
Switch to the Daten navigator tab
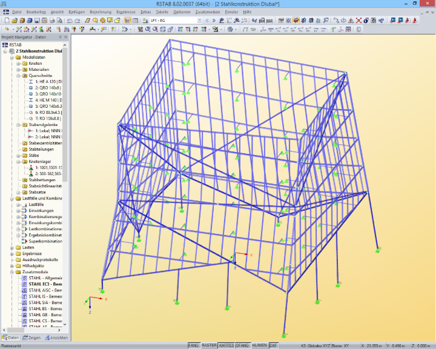click(10, 337)
